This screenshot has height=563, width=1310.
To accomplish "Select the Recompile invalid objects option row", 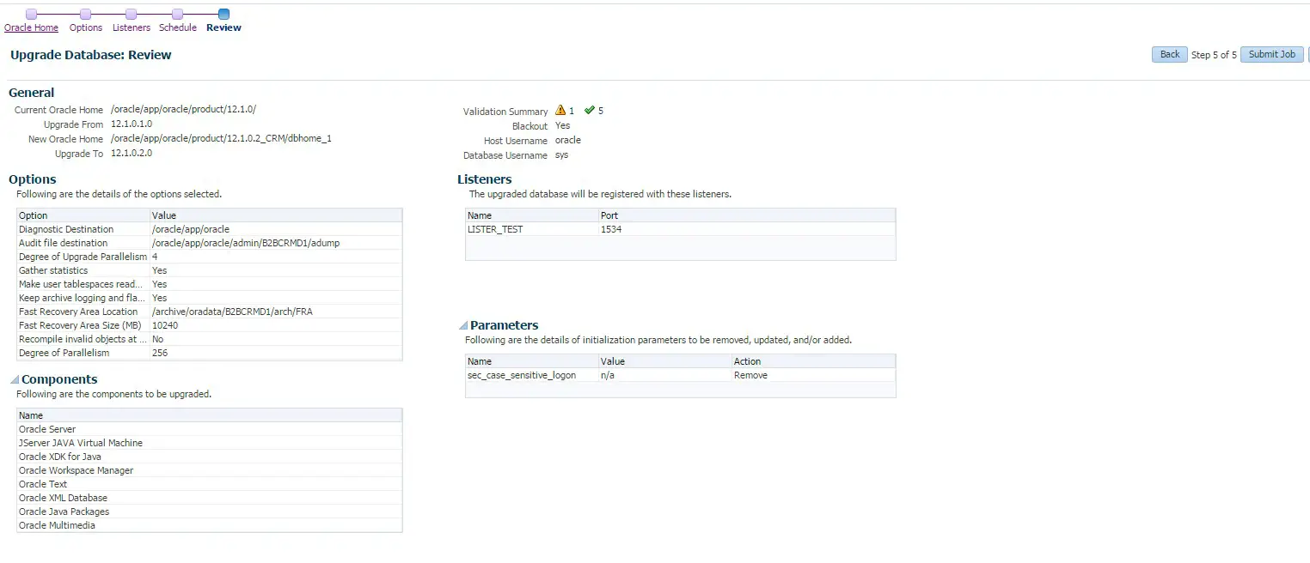I will 209,339.
